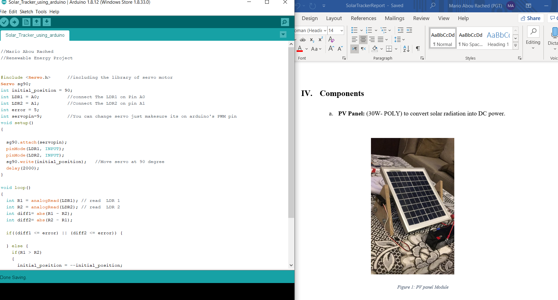Align paragraph text to the left
The image size is (558, 300).
pyautogui.click(x=354, y=40)
